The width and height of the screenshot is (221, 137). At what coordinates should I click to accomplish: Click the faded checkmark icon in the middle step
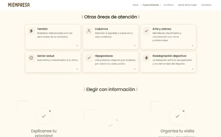click(x=111, y=125)
